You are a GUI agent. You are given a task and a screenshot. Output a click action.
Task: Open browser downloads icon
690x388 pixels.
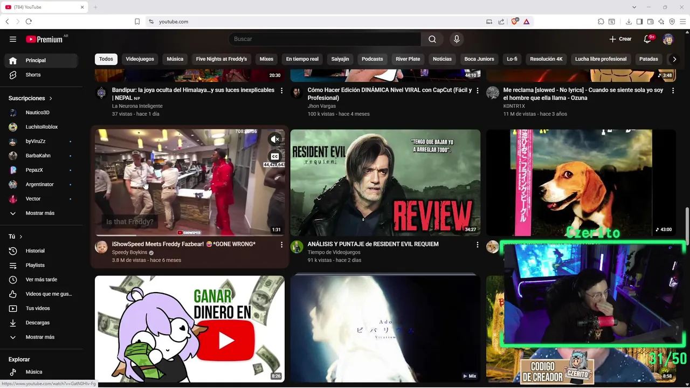629,22
